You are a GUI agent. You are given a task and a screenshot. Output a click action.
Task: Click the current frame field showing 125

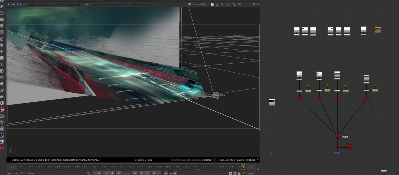point(127,173)
